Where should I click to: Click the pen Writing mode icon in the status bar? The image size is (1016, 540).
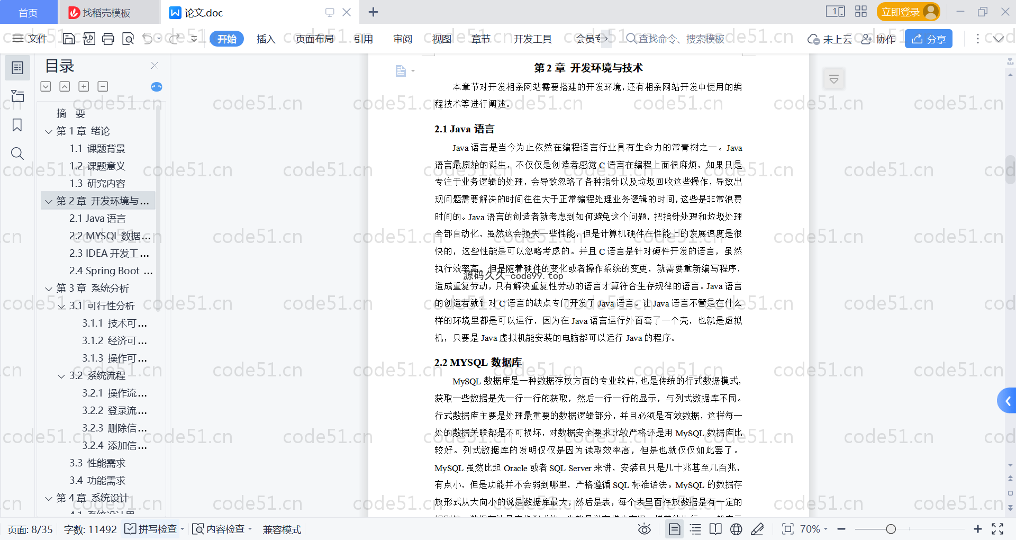click(x=757, y=529)
